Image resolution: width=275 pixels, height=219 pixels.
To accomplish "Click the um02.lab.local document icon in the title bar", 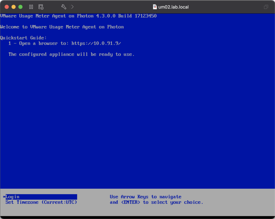I will 155,7.
